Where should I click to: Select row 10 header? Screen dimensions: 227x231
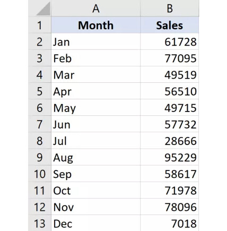pyautogui.click(x=40, y=174)
